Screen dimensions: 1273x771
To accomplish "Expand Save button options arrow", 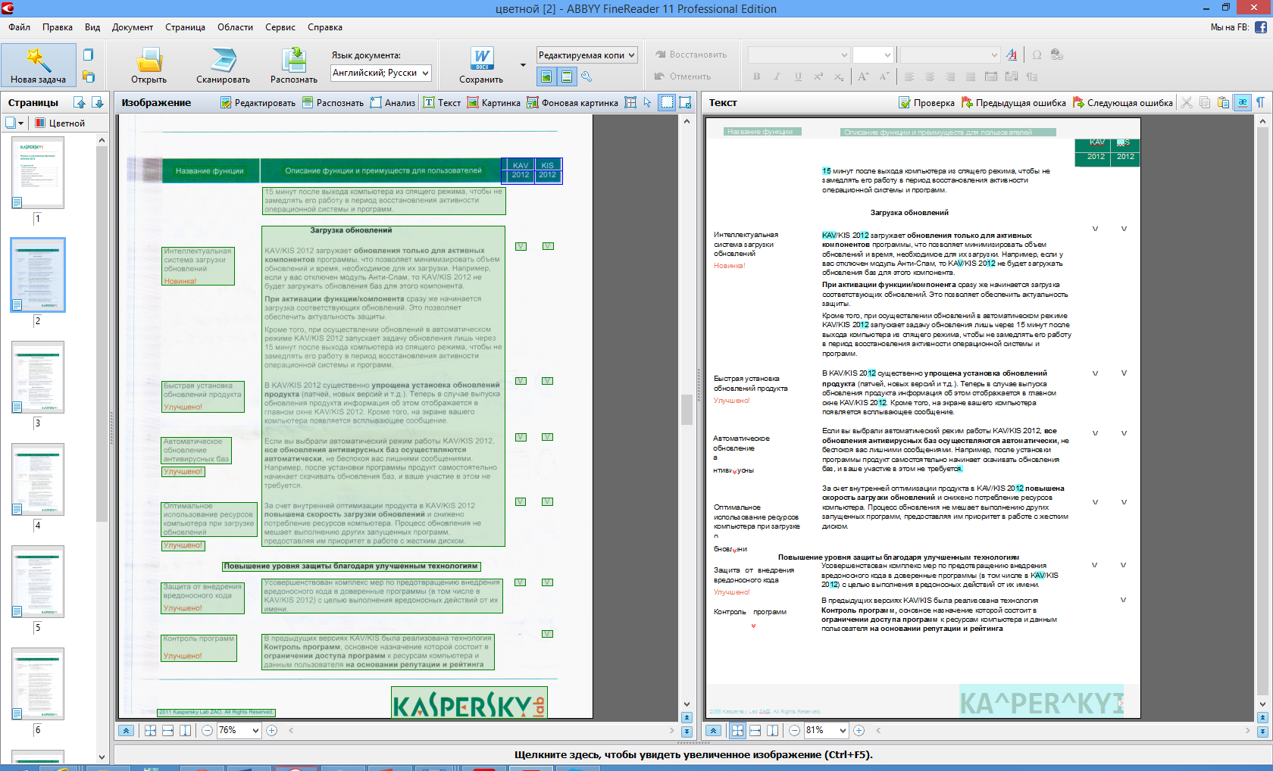I will (x=523, y=65).
